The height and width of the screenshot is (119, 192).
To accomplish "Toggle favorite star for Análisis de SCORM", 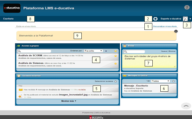I will point(116,56).
